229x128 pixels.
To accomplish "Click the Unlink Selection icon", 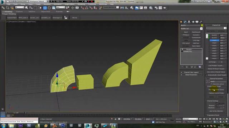I will [x=8, y=8].
